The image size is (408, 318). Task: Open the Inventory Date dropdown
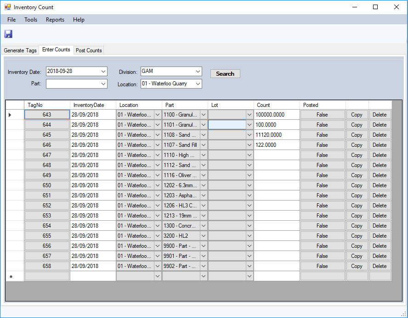point(103,72)
